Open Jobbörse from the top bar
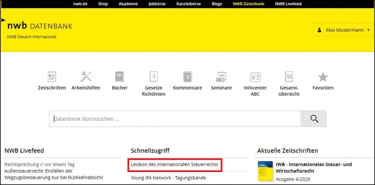Screen dimensions: 375x185 click(157, 4)
